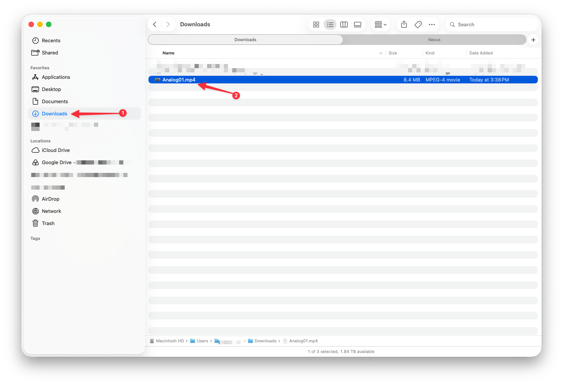Open the group-by dropdown in toolbar
This screenshot has width=563, height=385.
pos(380,24)
